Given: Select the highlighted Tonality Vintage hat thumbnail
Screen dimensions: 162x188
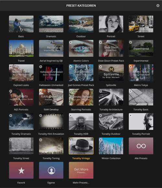Looking at the screenshot, I should (x=81, y=146).
